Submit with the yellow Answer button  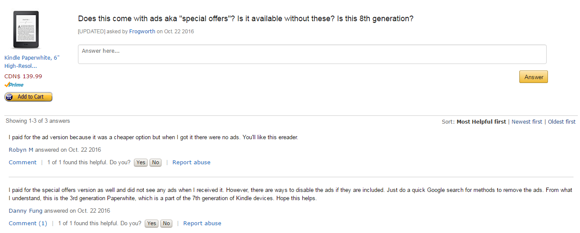[534, 77]
